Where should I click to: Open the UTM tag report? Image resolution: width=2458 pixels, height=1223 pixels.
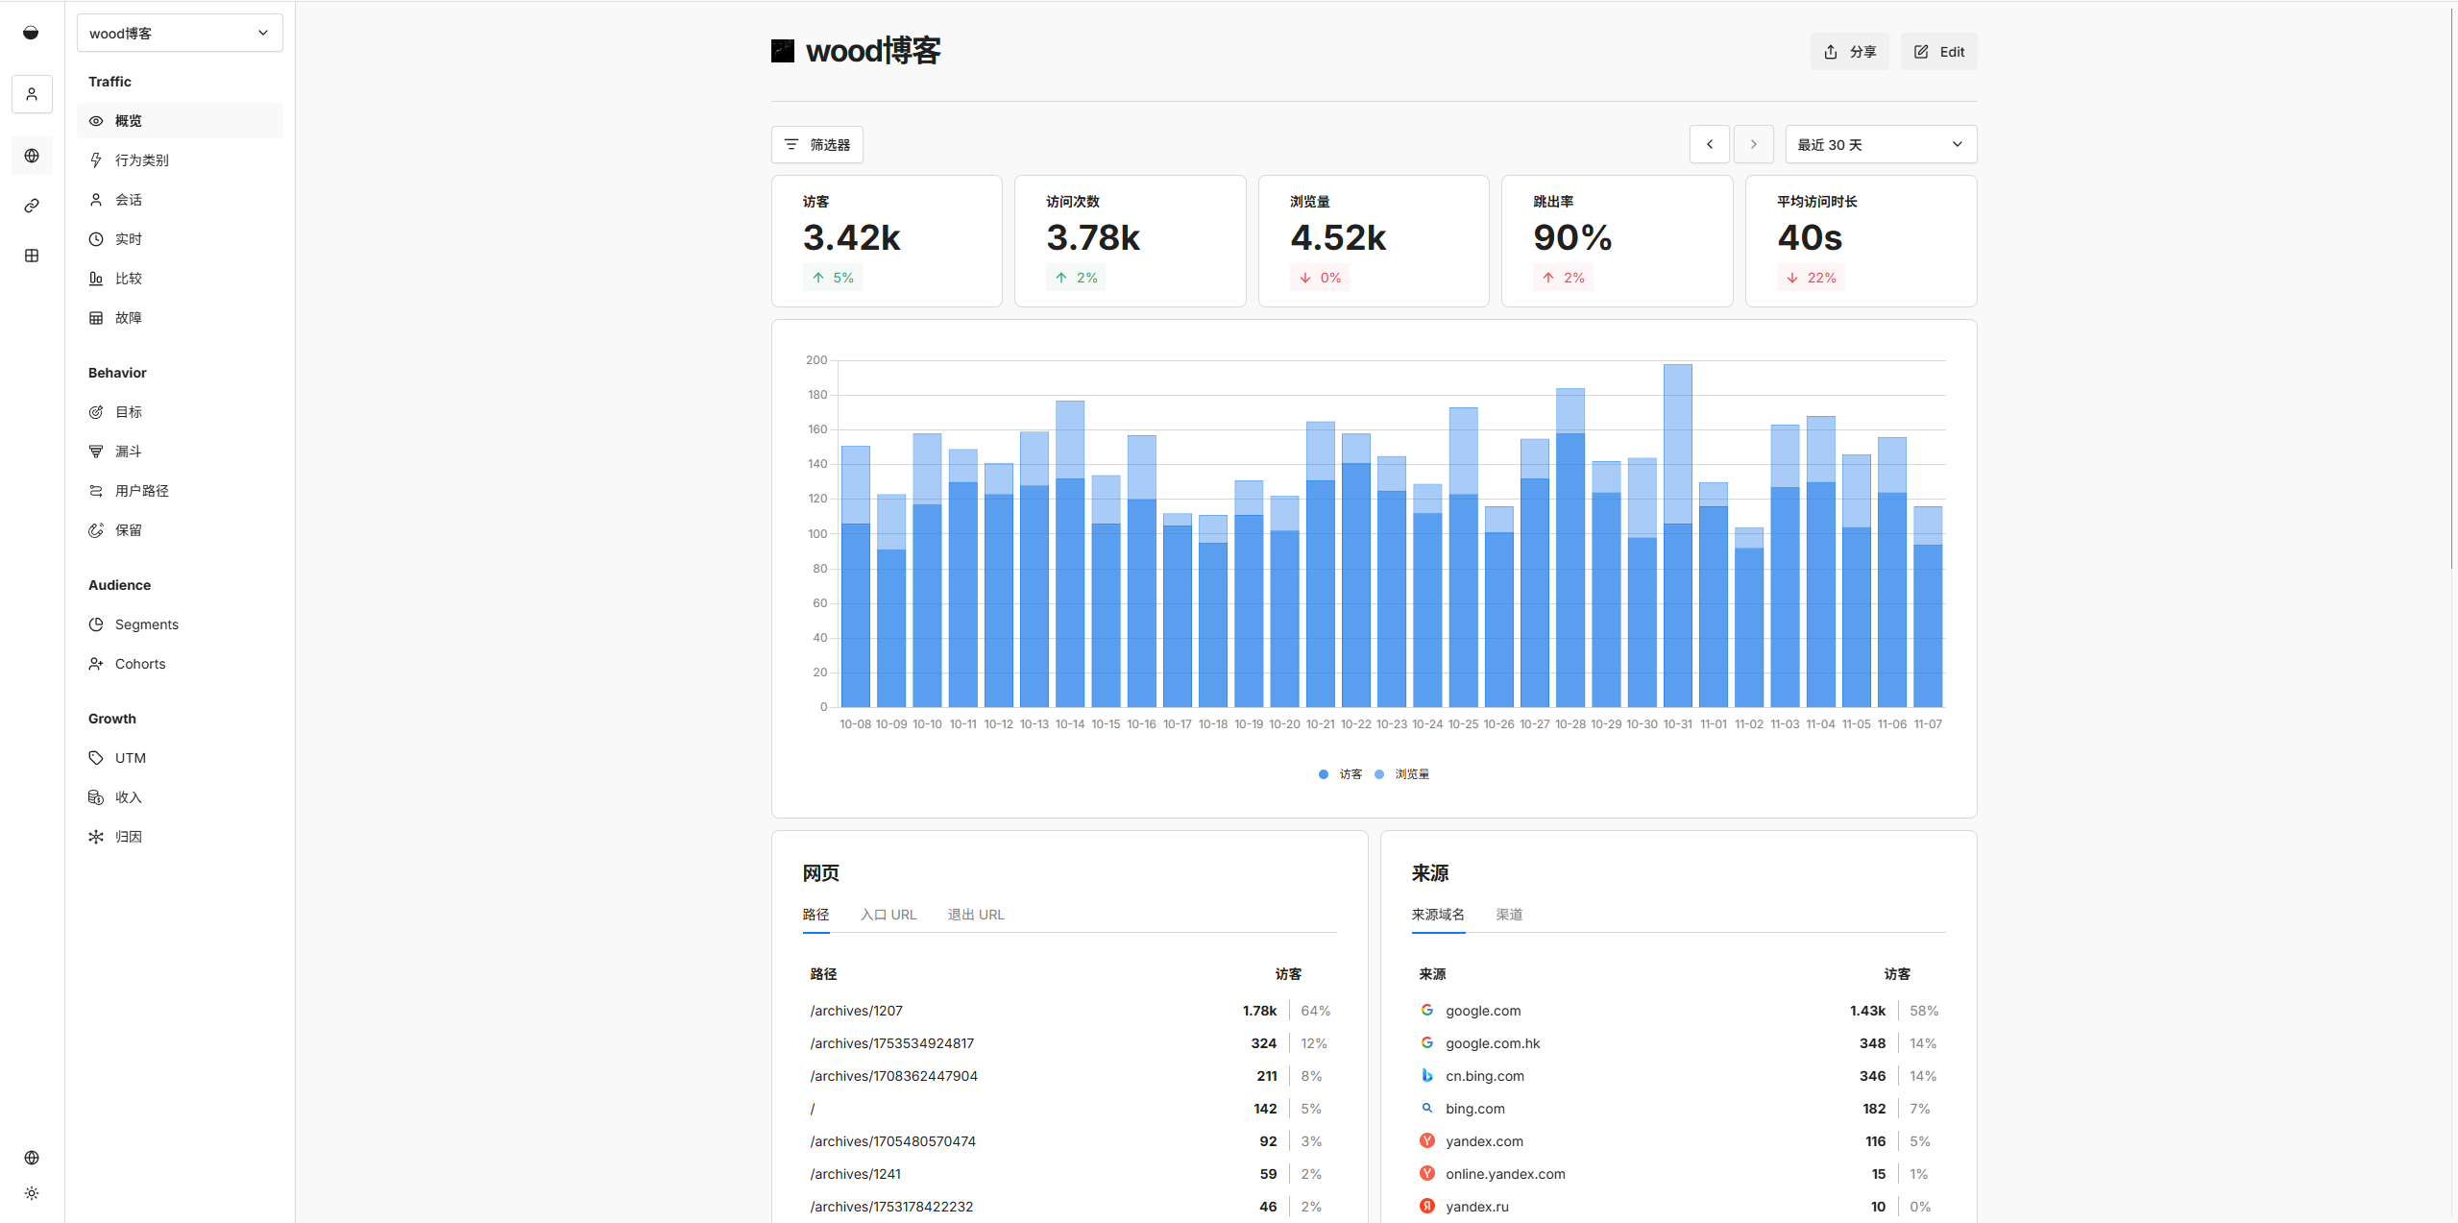coord(130,758)
